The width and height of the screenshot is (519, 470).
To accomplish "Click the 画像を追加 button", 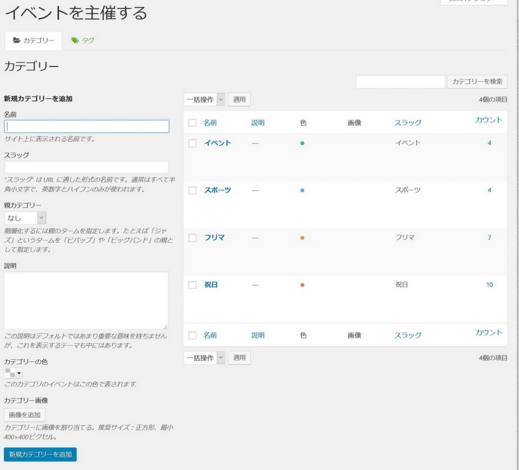I will (25, 415).
